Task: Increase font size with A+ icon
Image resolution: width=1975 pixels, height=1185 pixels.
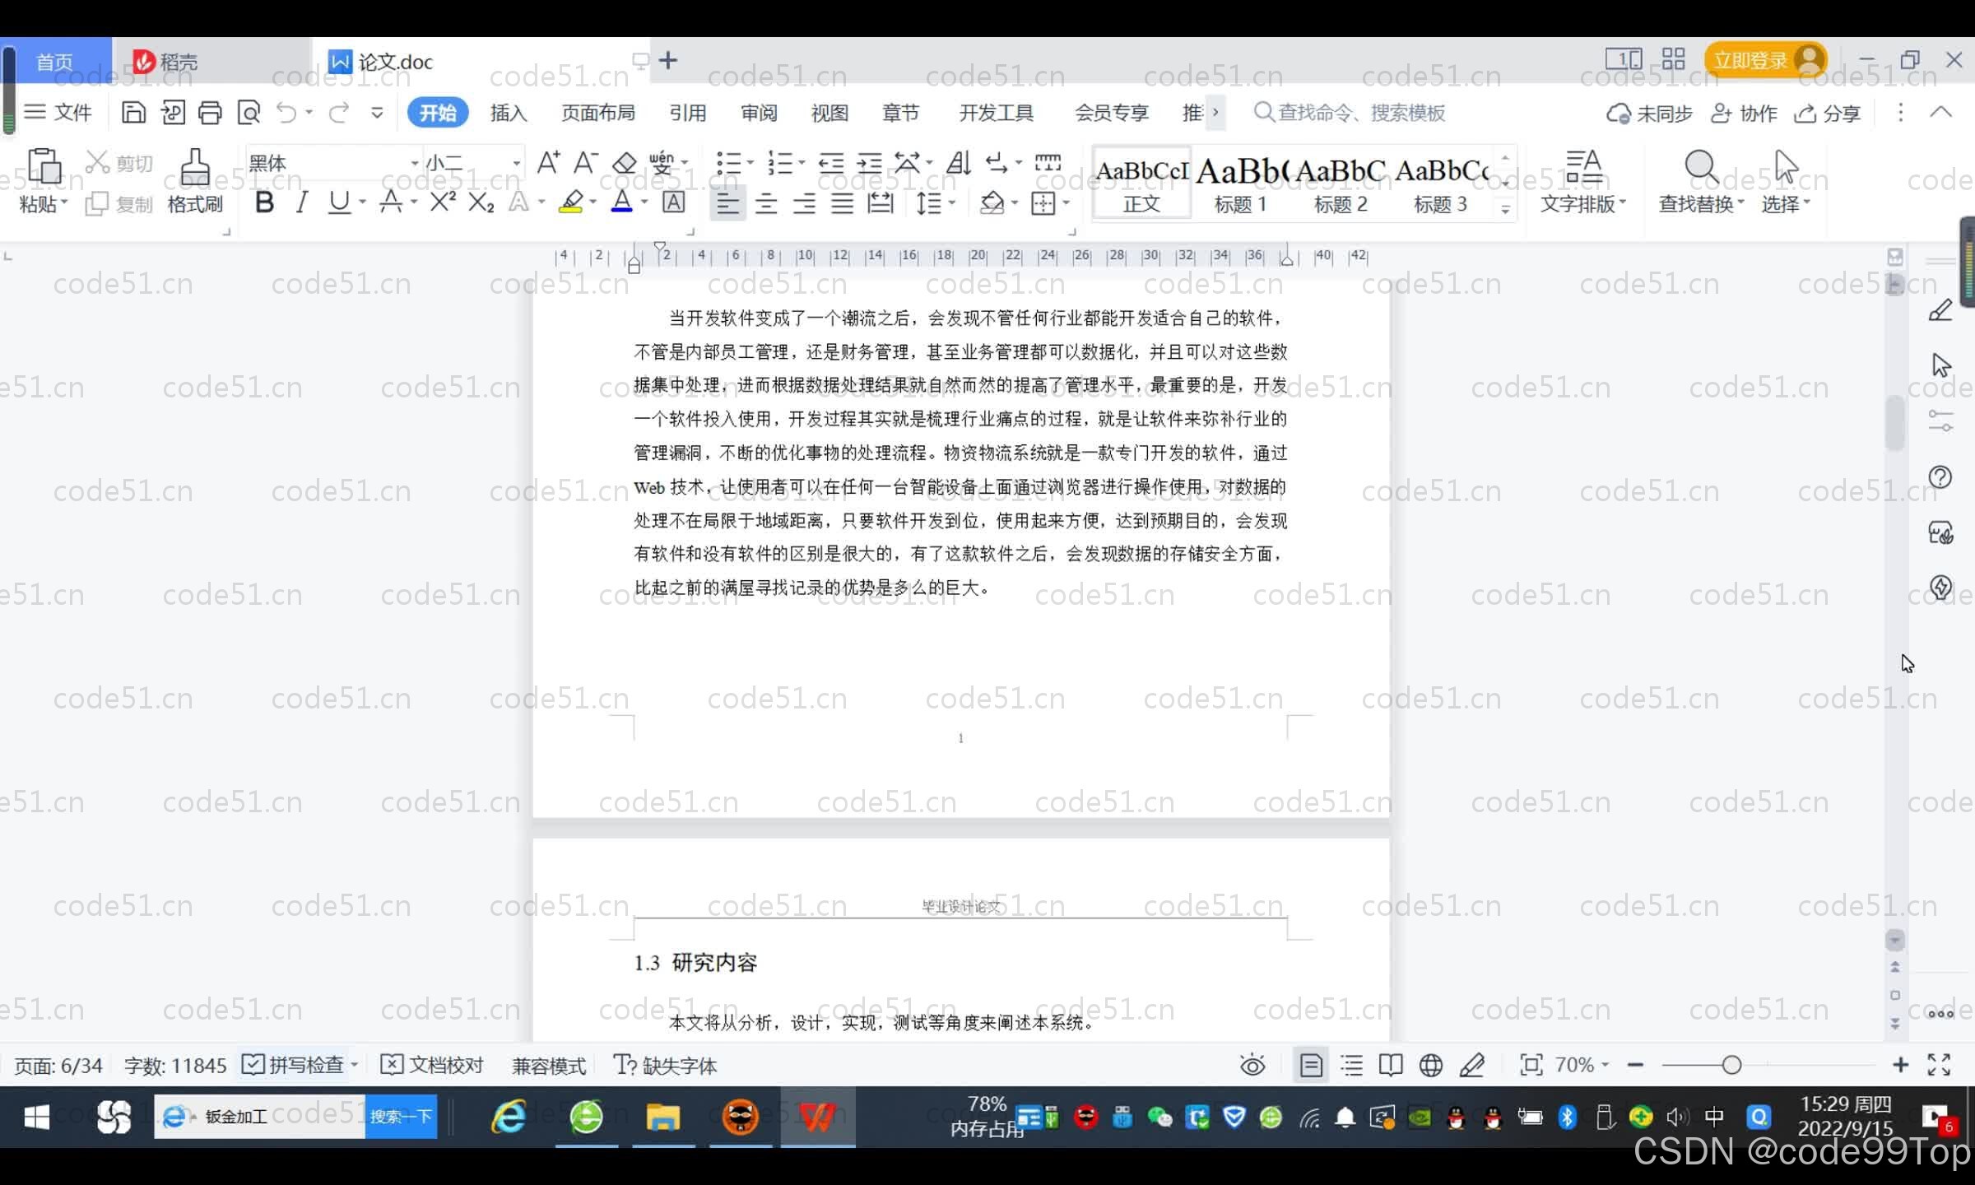Action: pos(548,162)
